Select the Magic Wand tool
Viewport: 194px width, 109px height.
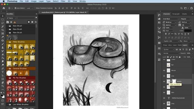(x=3, y=26)
